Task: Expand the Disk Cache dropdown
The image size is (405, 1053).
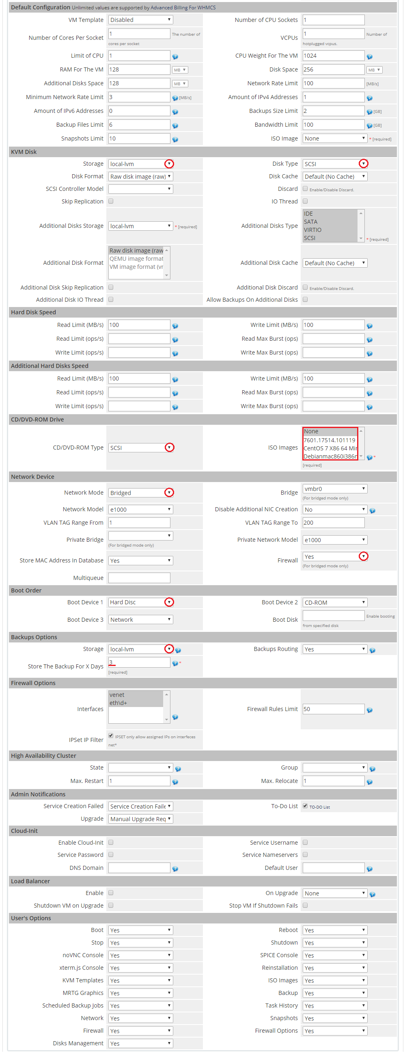Action: 335,177
